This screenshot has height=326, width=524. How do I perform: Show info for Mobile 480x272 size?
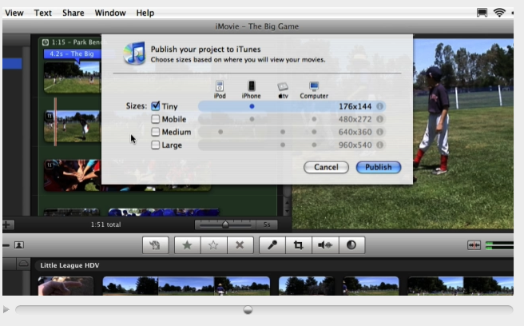click(x=379, y=119)
